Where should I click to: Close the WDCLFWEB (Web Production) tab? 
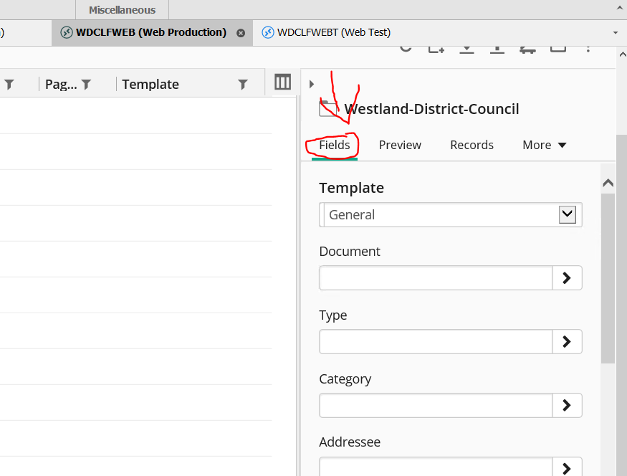pos(241,33)
